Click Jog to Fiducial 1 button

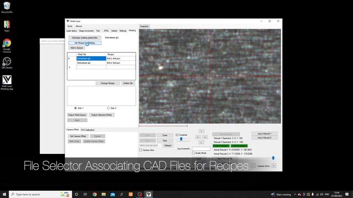264,134
